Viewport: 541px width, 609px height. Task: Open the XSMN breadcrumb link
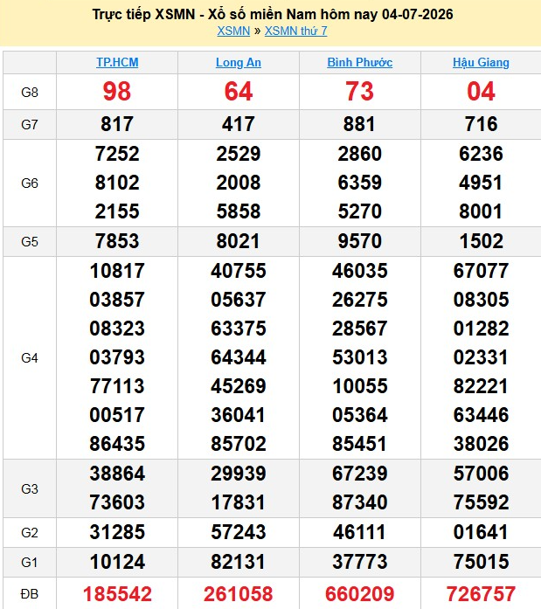233,31
